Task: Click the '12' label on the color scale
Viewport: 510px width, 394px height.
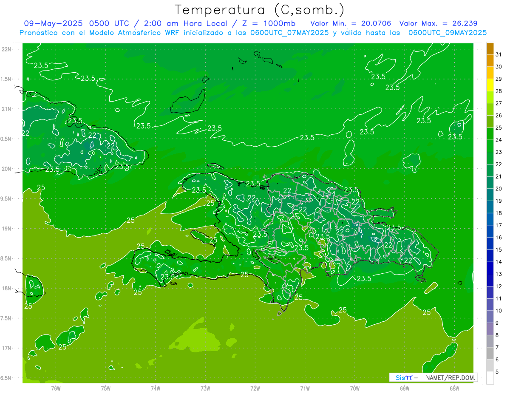Action: click(499, 286)
